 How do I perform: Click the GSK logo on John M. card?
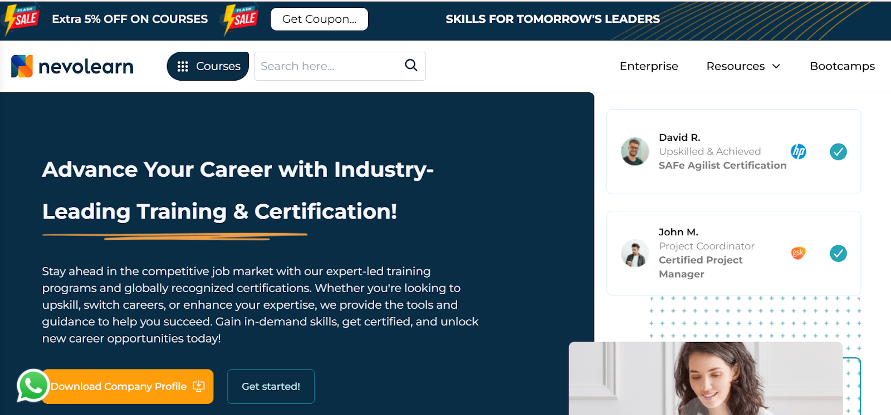(x=798, y=253)
